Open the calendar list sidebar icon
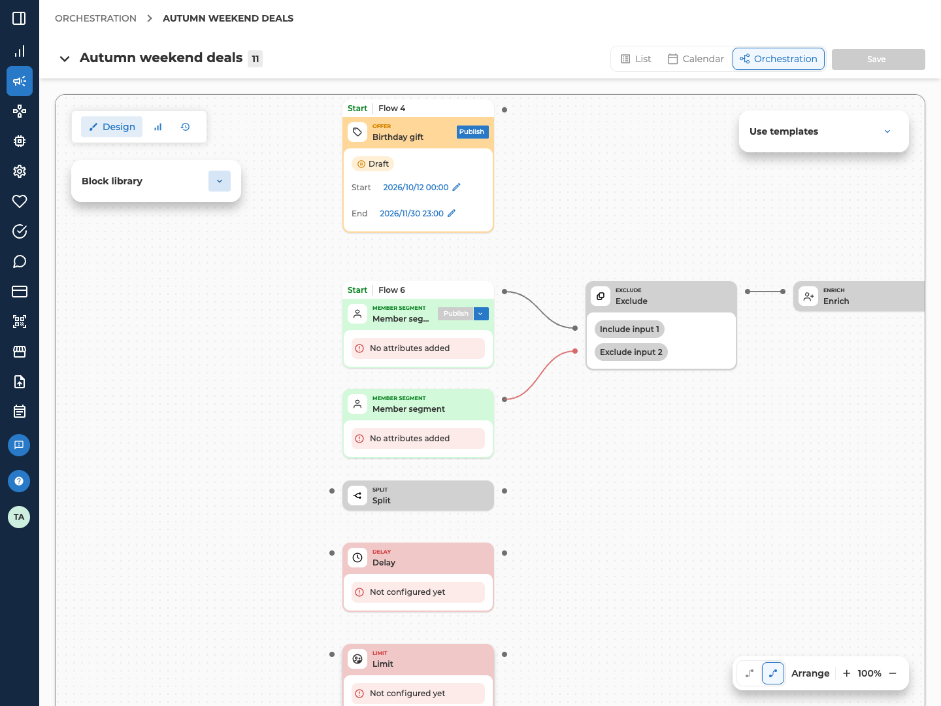Viewport: 941px width, 706px height. tap(20, 412)
